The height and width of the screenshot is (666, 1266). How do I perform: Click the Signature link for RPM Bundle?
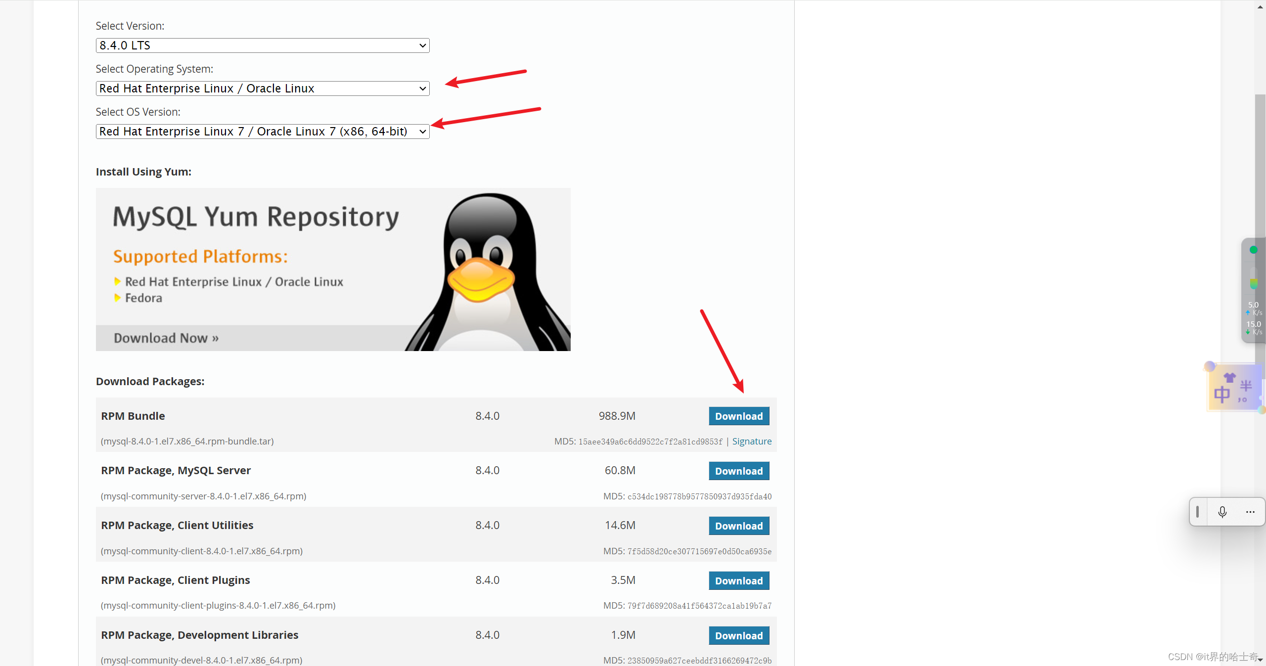pos(751,441)
